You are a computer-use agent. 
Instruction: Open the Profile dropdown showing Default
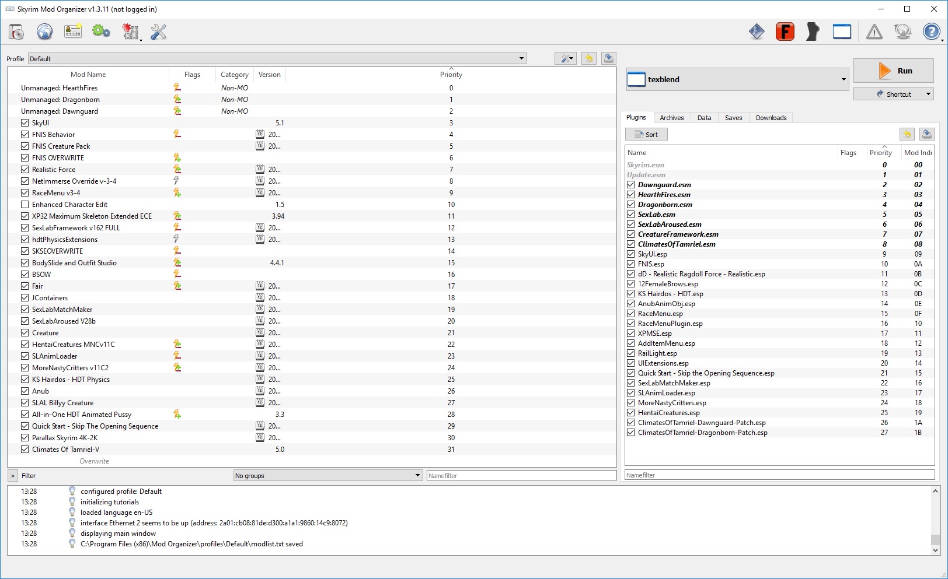(x=277, y=58)
